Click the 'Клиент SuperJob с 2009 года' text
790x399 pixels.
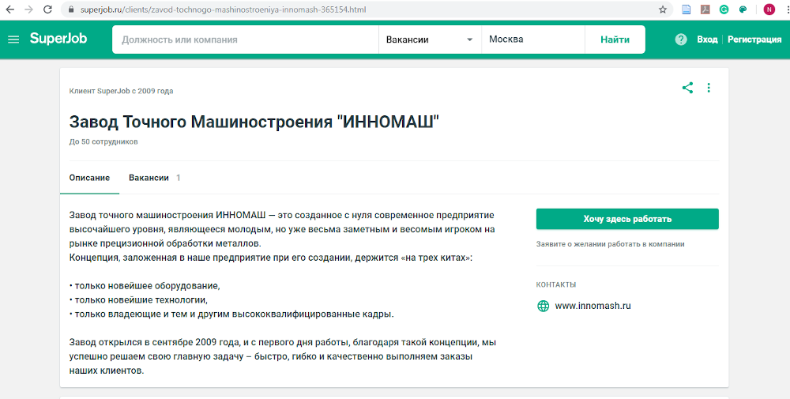121,91
